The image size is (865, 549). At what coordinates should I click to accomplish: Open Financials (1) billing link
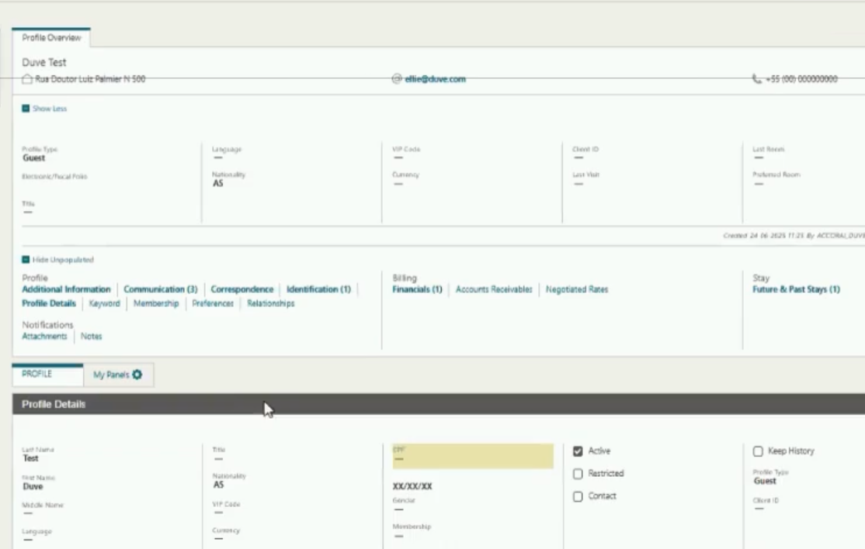coord(418,289)
